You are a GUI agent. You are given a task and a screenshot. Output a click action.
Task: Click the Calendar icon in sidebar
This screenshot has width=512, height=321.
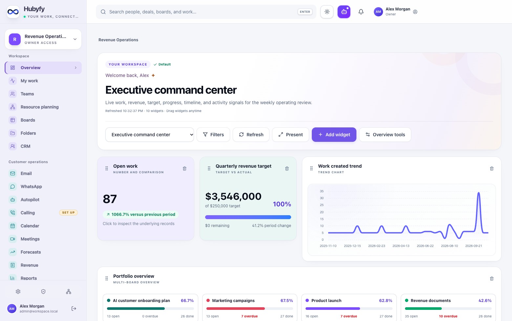pyautogui.click(x=12, y=226)
